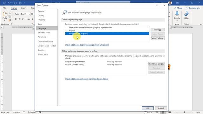Click zoom in plus button
Image resolution: width=203 pixels, height=114 pixels.
pyautogui.click(x=193, y=112)
